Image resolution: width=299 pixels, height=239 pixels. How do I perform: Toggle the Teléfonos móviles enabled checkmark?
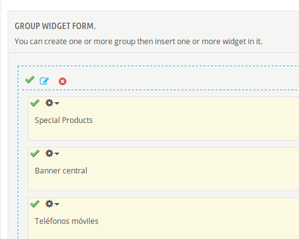click(x=35, y=204)
